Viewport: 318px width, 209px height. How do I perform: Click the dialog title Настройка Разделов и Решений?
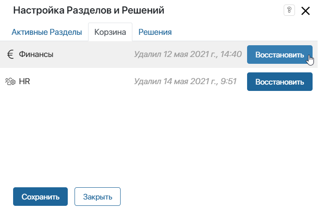[89, 10]
